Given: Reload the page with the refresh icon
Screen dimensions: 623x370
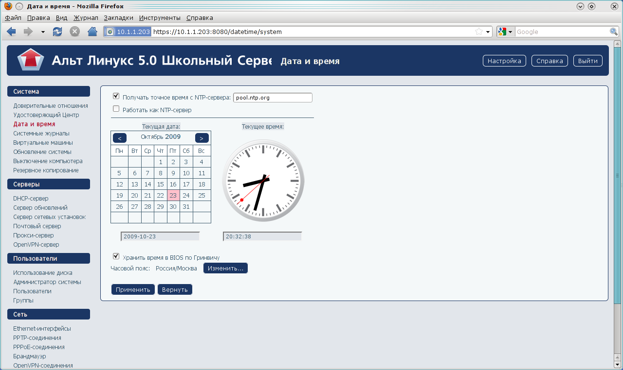Looking at the screenshot, I should point(57,32).
